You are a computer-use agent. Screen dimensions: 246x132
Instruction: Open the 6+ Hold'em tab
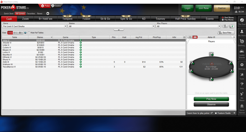point(46,19)
